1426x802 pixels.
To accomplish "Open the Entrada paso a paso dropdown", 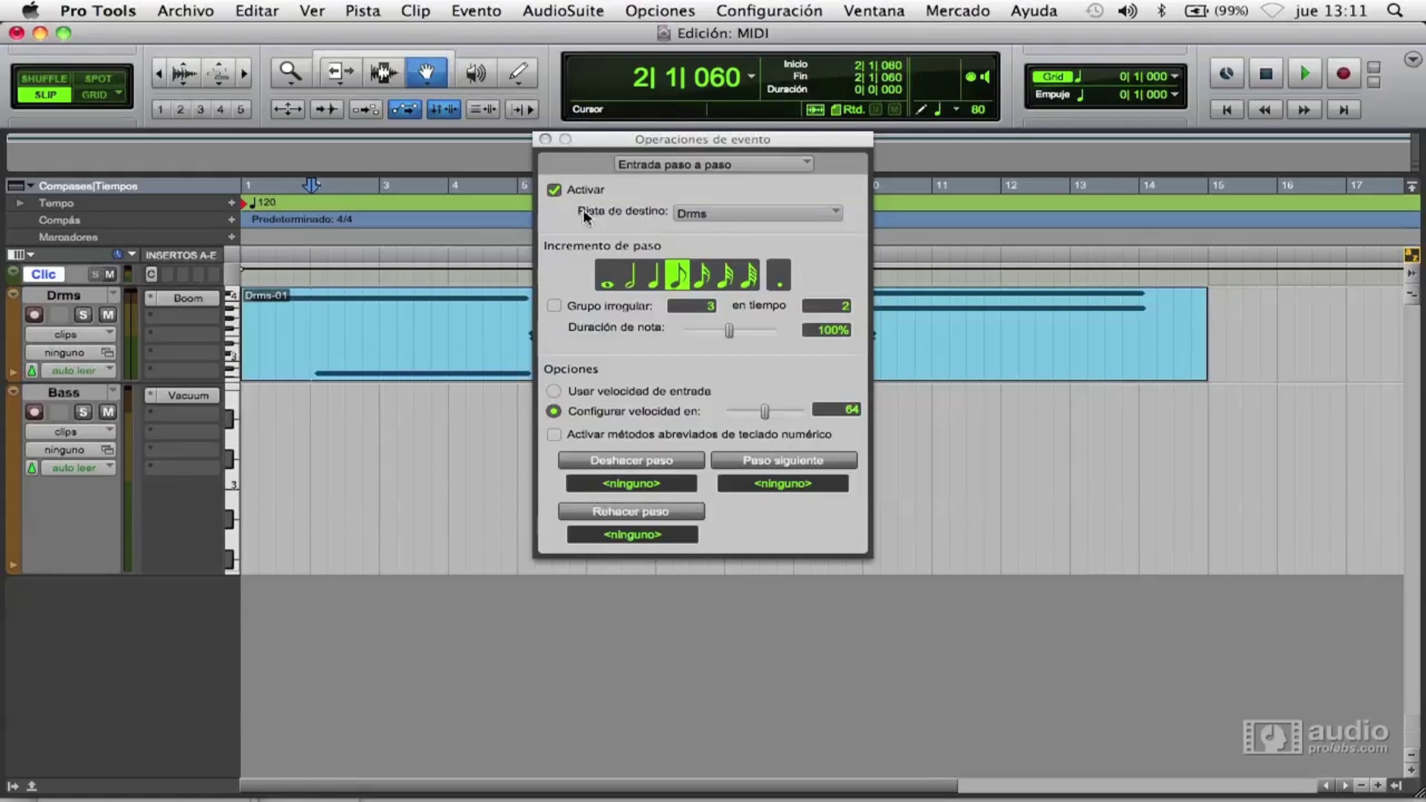I will 713,164.
